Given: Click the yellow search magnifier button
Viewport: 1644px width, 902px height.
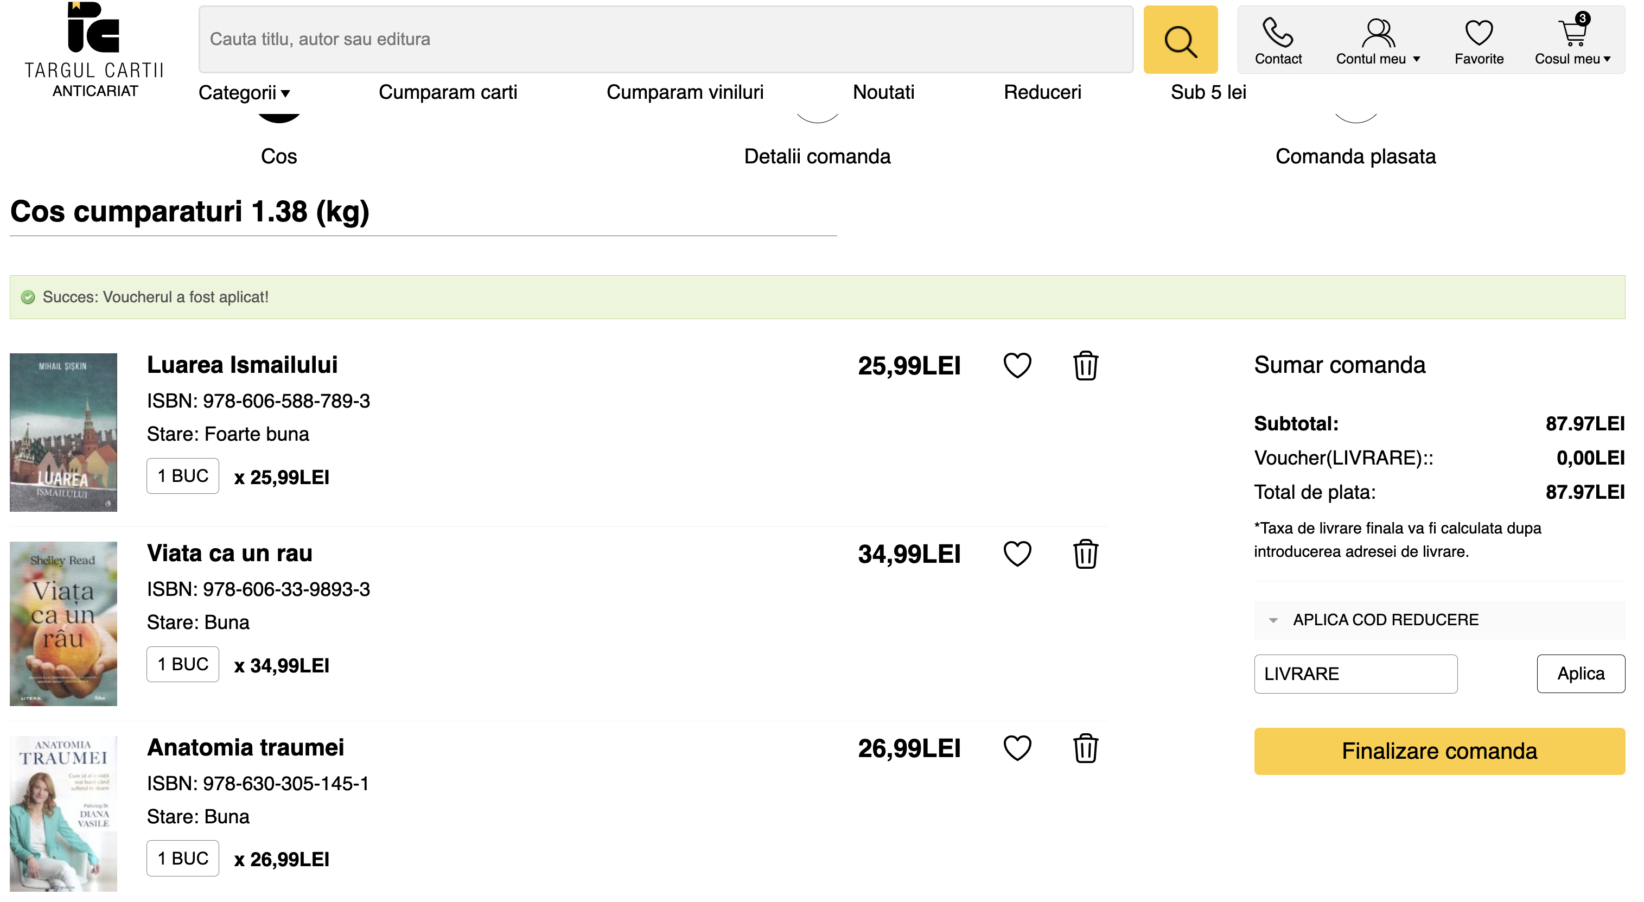Looking at the screenshot, I should (x=1180, y=40).
